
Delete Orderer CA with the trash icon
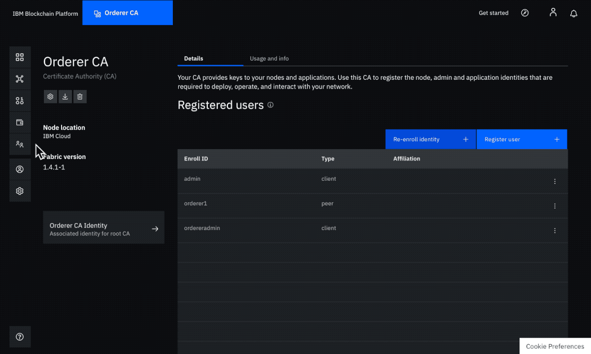[x=80, y=97]
